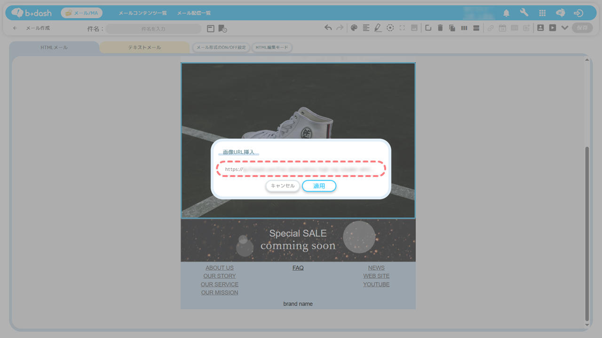The image size is (602, 338).
Task: Click the three-column layout icon
Action: [x=464, y=28]
